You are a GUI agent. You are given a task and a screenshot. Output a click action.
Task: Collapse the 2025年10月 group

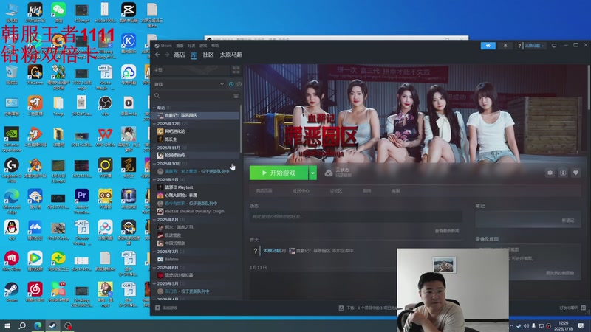pos(154,164)
